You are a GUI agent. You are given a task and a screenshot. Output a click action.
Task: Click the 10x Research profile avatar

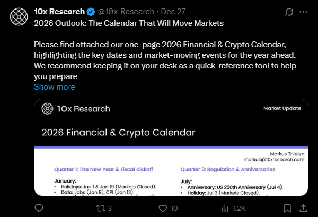pyautogui.click(x=19, y=17)
